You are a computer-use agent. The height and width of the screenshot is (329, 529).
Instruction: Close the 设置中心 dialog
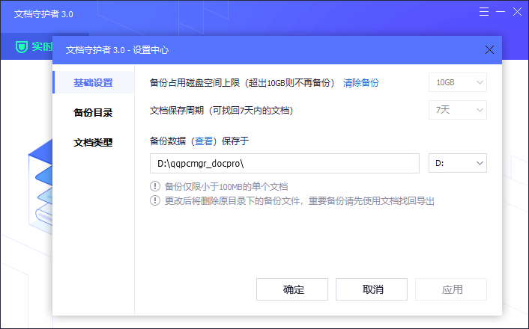pyautogui.click(x=489, y=50)
